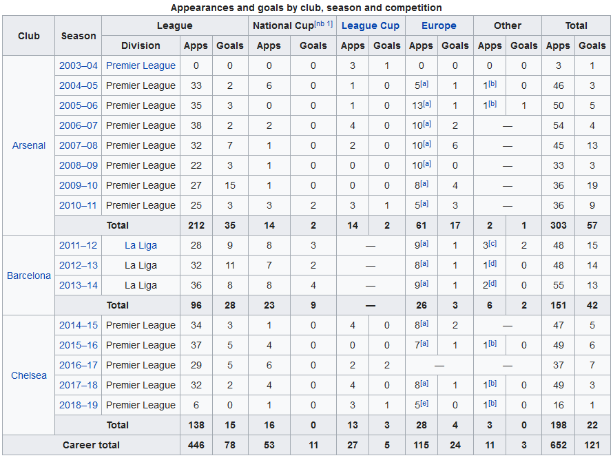Select the career total 652 apps cell

558,445
